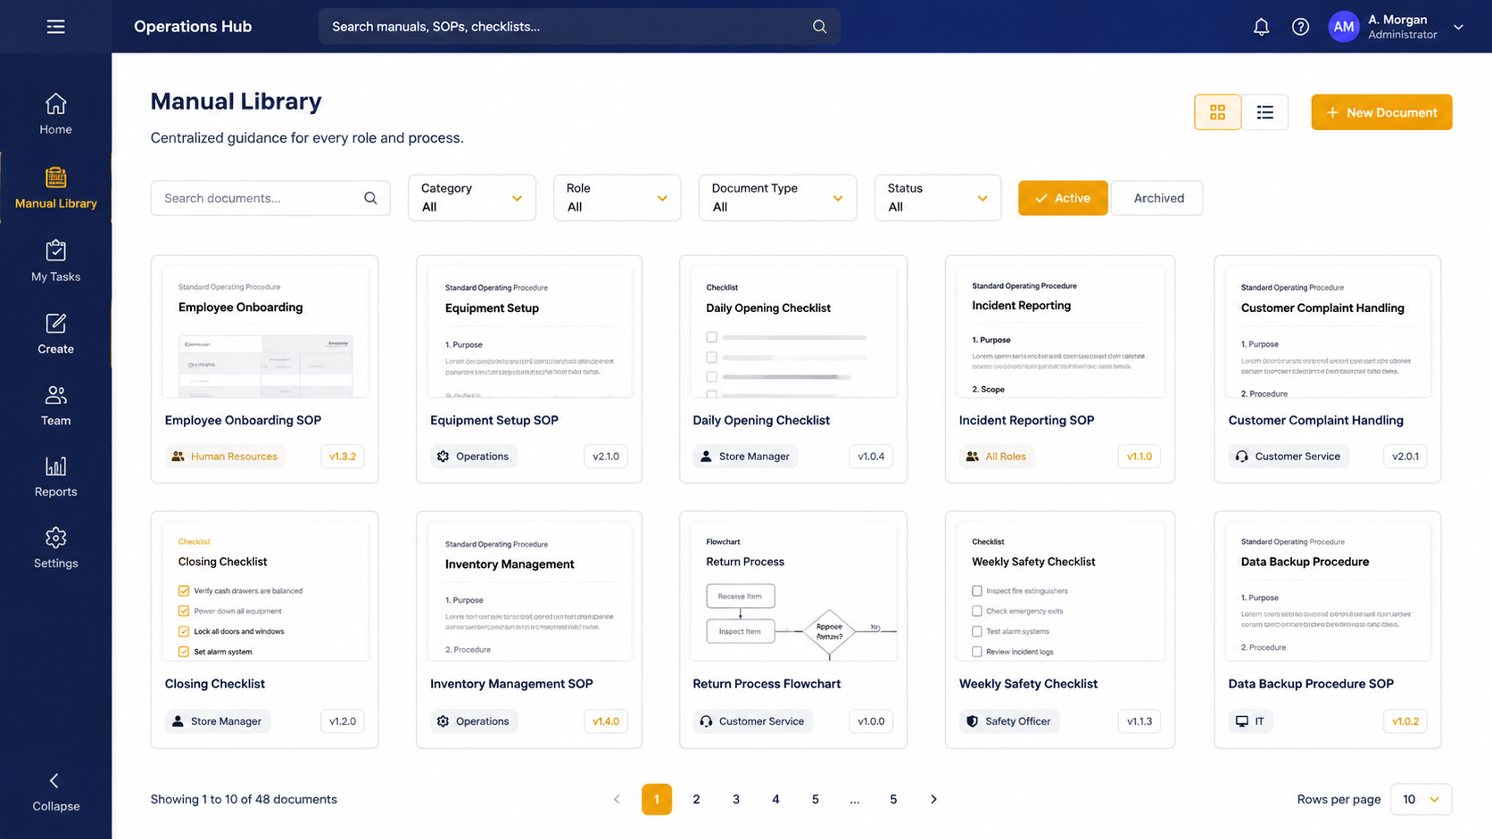
Task: Open the Category filter dropdown
Action: pos(472,198)
